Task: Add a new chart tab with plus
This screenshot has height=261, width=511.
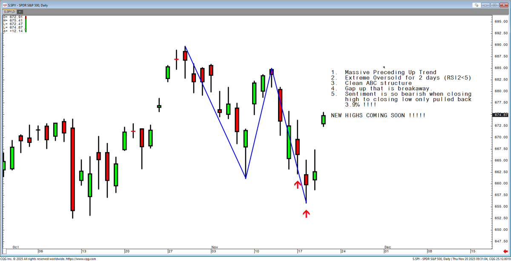Action: tap(20, 11)
